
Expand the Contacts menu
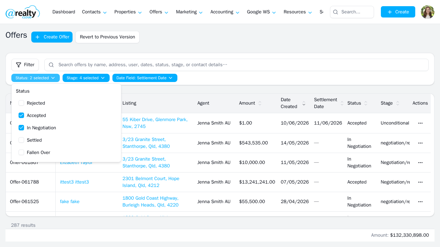click(95, 12)
